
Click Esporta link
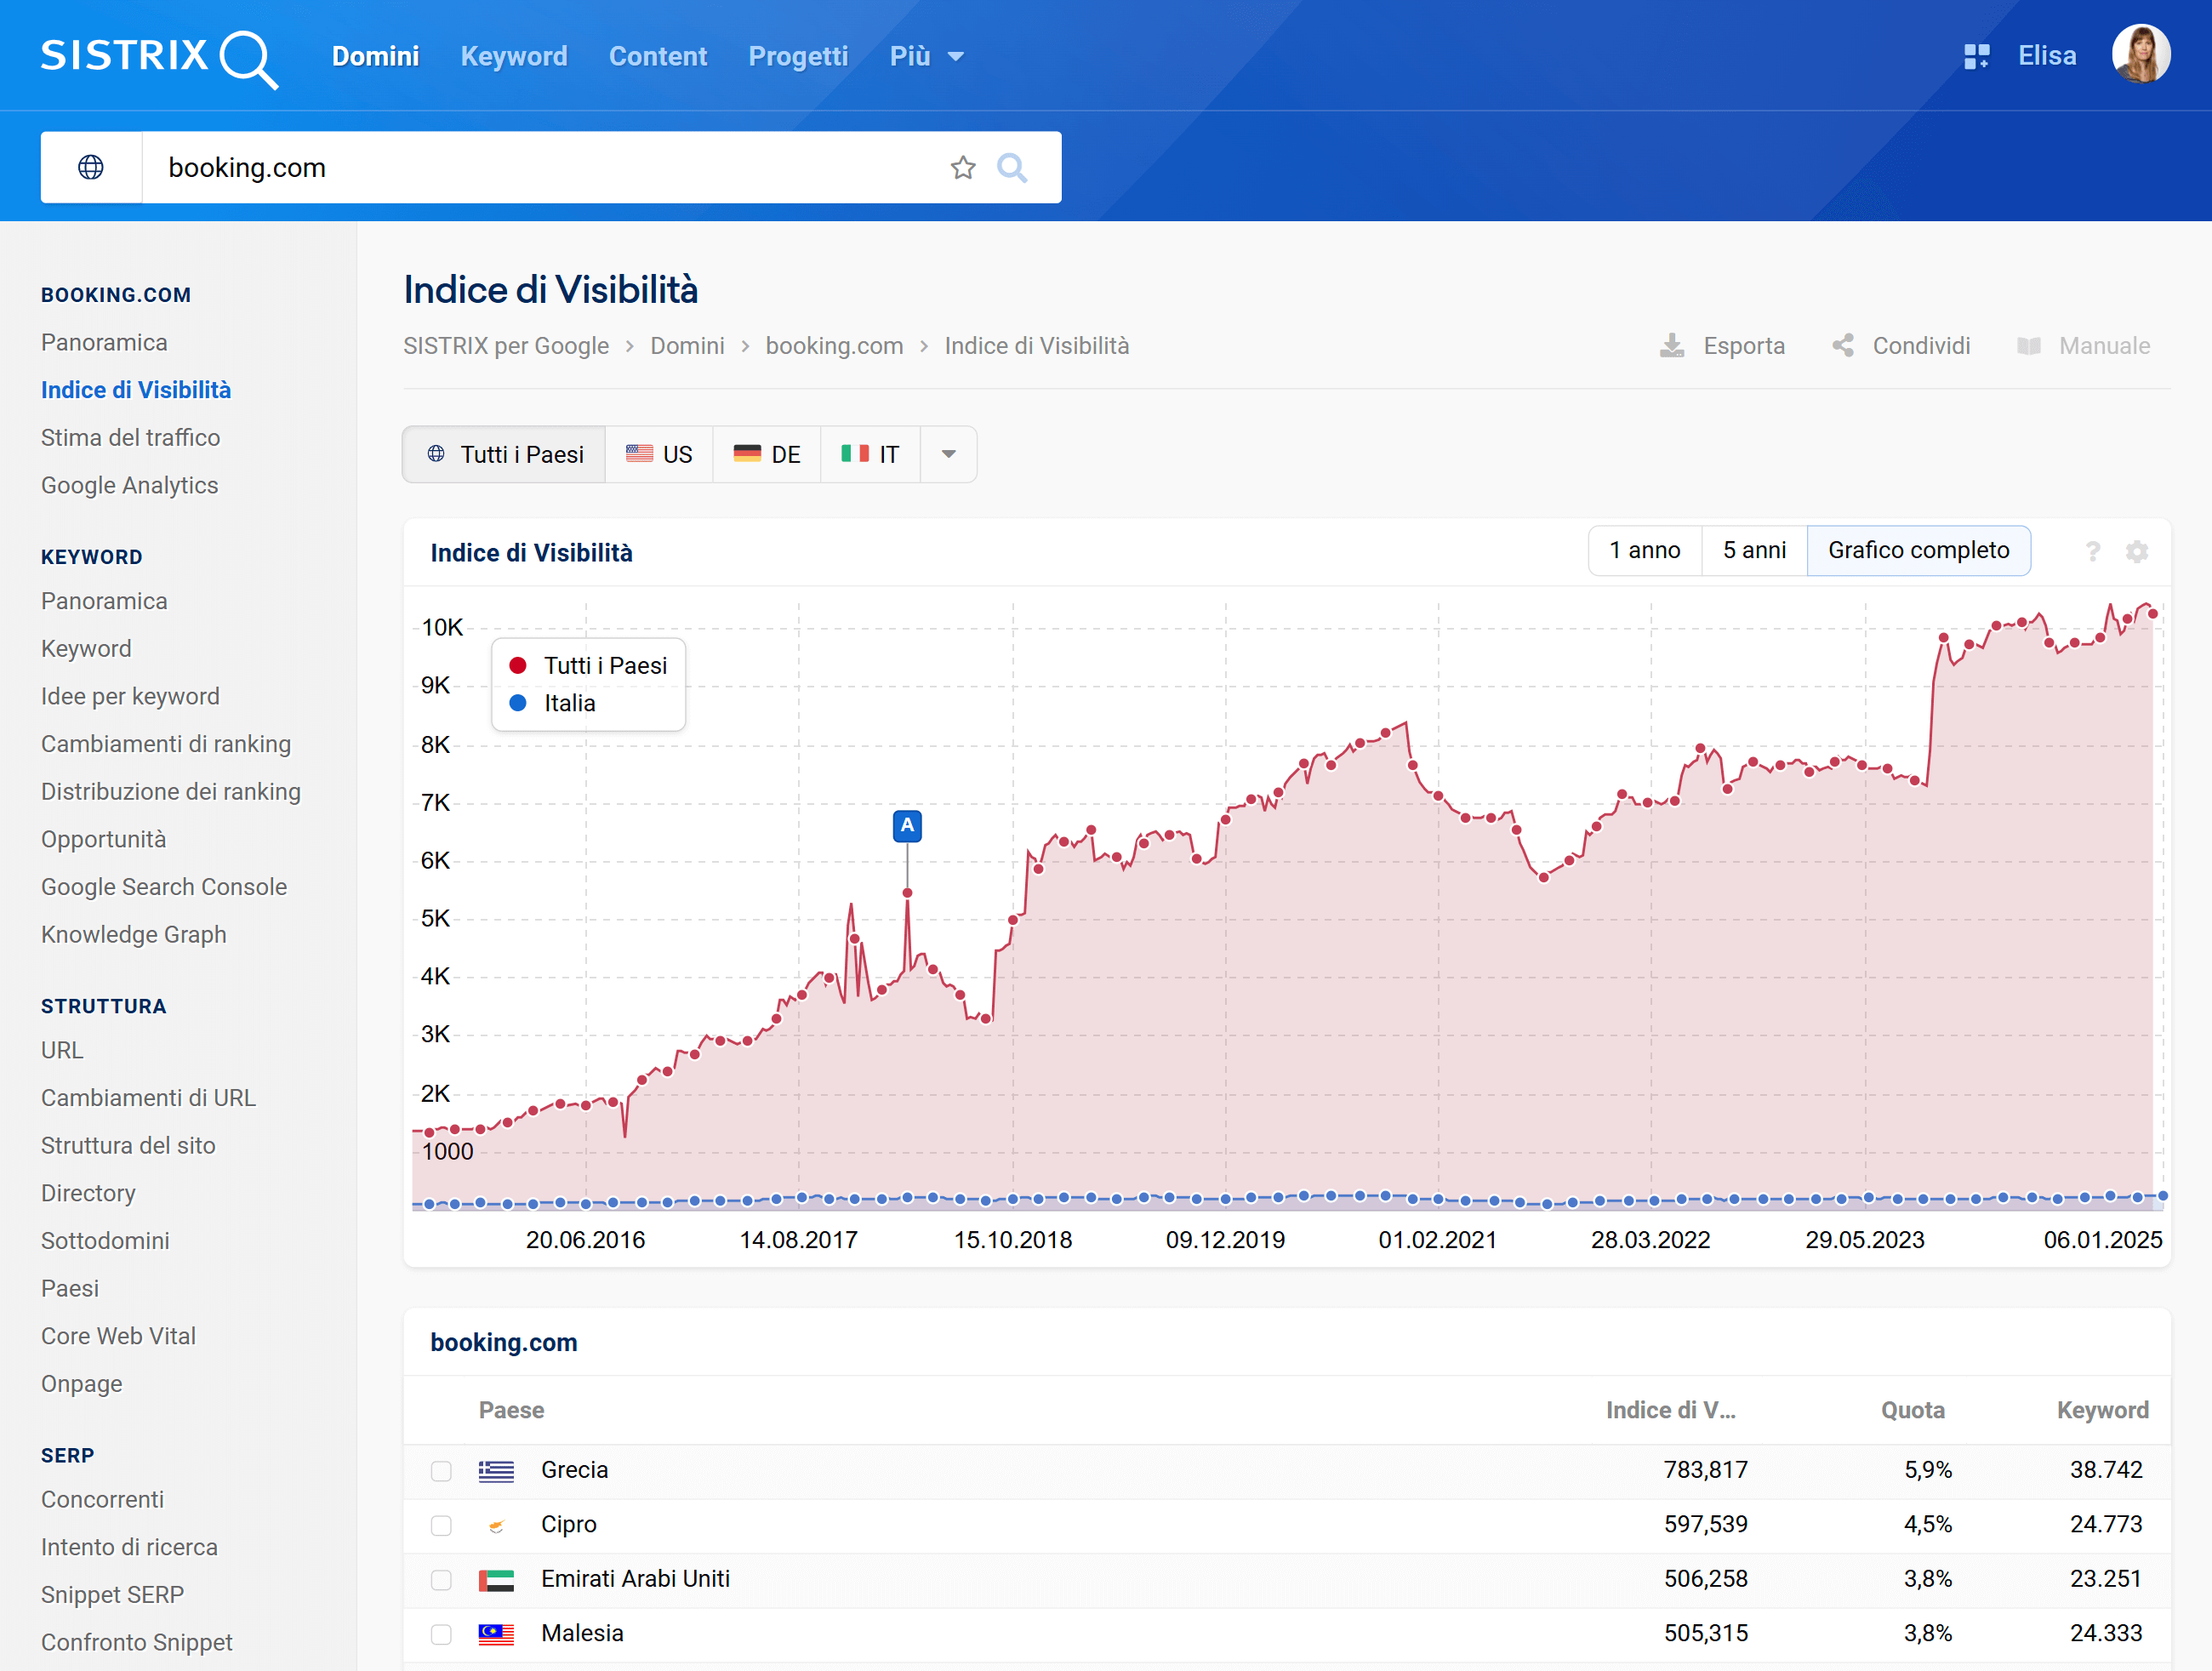tap(1744, 346)
